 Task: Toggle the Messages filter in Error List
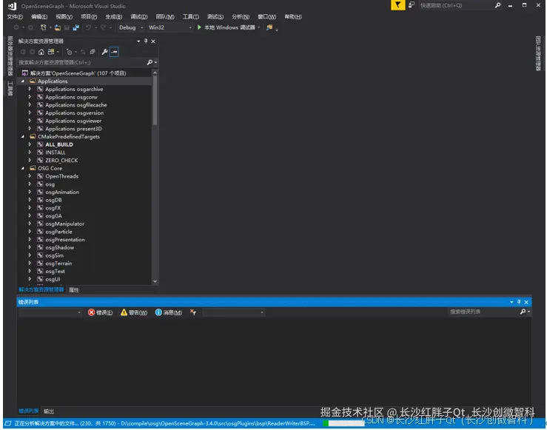[169, 312]
